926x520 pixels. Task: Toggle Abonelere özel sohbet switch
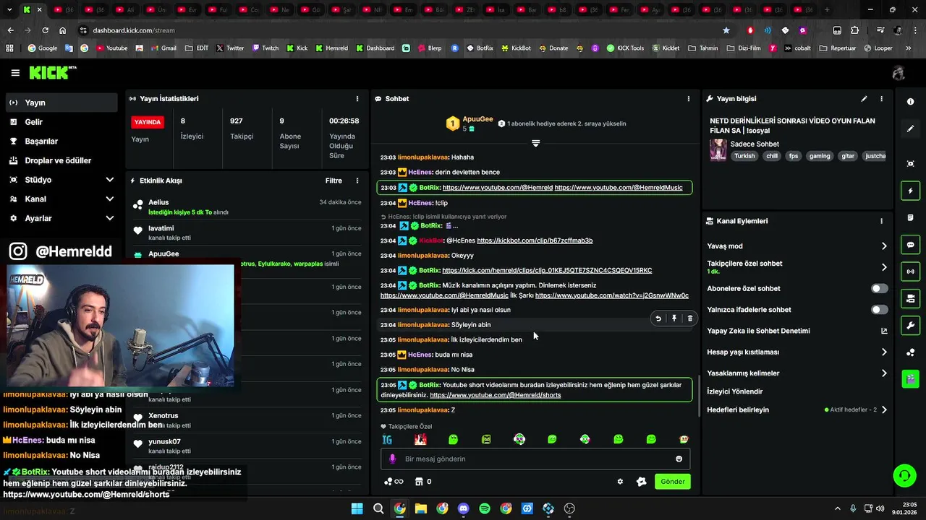coord(879,288)
